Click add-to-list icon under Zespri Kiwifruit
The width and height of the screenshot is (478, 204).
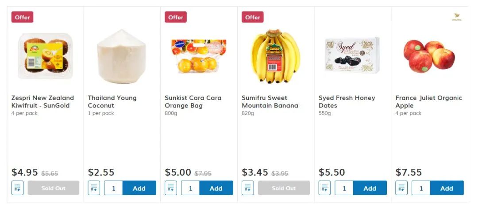(x=17, y=188)
